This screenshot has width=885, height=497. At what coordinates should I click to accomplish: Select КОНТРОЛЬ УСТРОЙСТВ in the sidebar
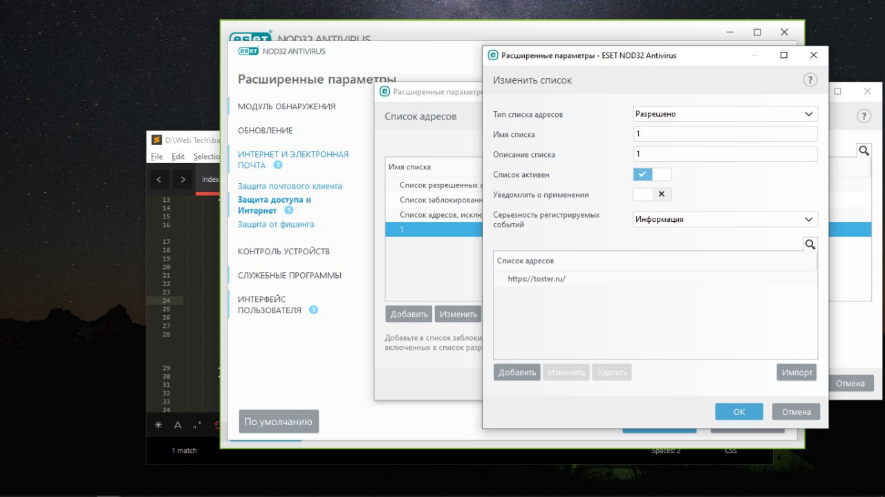pos(283,252)
